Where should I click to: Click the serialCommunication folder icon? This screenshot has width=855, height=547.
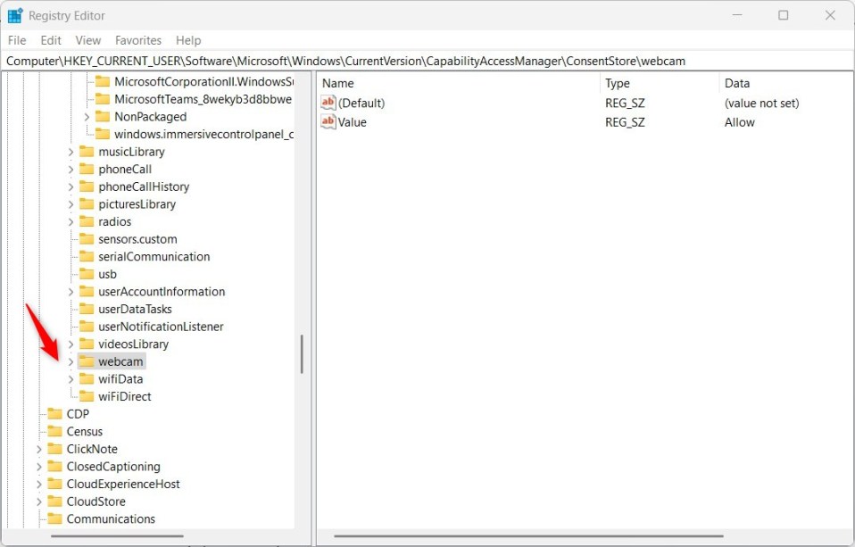[x=87, y=256]
